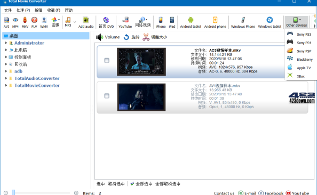Screen dimensions: 317x195
Task: Select the AC3视频样本.mkv video thumbnail
Action: [141, 62]
